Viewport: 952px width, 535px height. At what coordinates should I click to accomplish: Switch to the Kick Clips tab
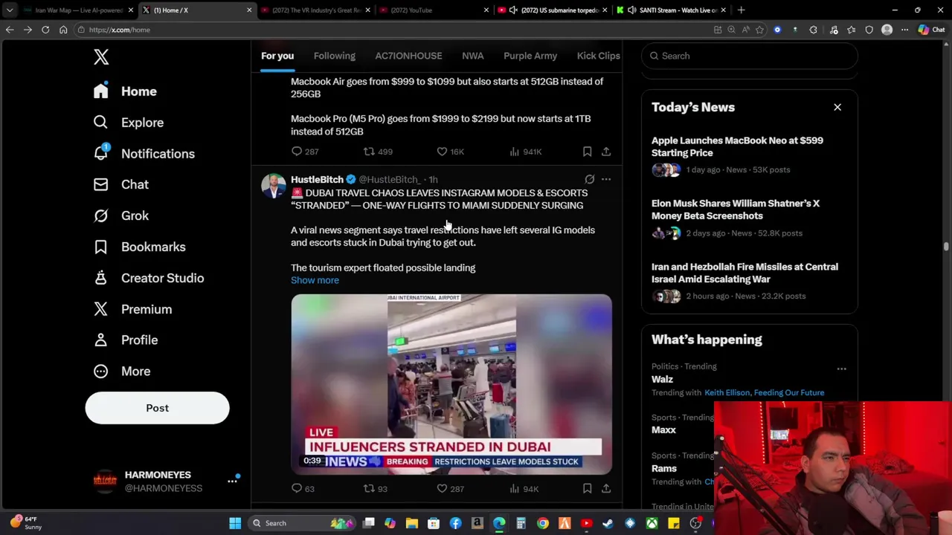click(599, 56)
